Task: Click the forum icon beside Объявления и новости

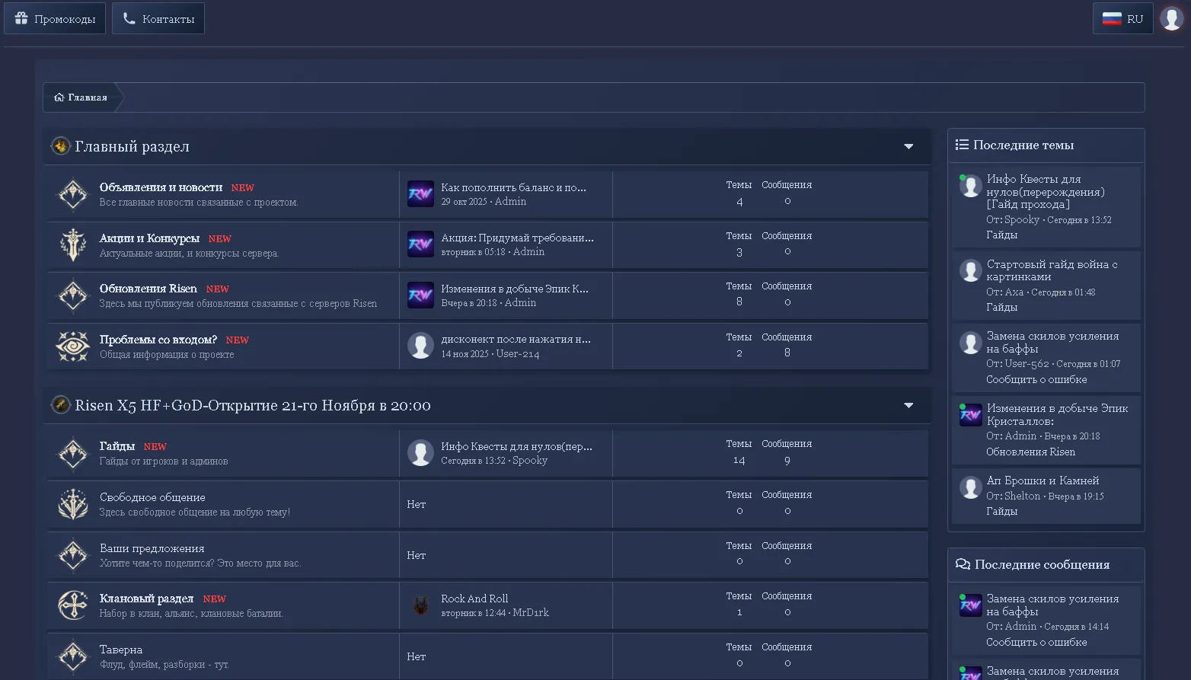Action: (x=73, y=194)
